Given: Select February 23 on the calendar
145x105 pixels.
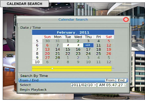Looking at the screenshot, I should (78, 53).
